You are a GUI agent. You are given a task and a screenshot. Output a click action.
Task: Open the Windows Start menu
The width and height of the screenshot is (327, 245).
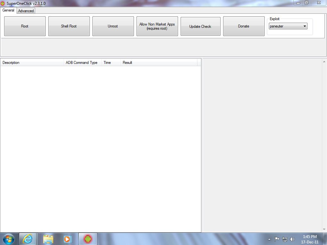(9, 239)
